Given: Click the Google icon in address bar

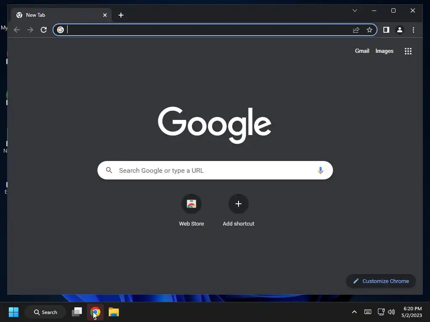Looking at the screenshot, I should 60,30.
